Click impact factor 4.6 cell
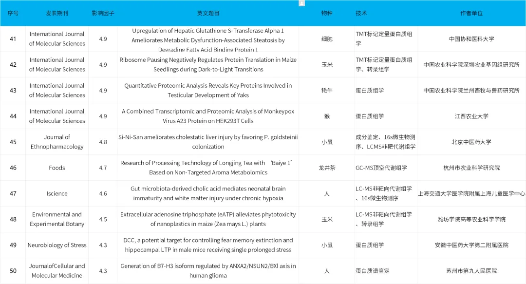Screen dimensions: 526x284 [103, 193]
